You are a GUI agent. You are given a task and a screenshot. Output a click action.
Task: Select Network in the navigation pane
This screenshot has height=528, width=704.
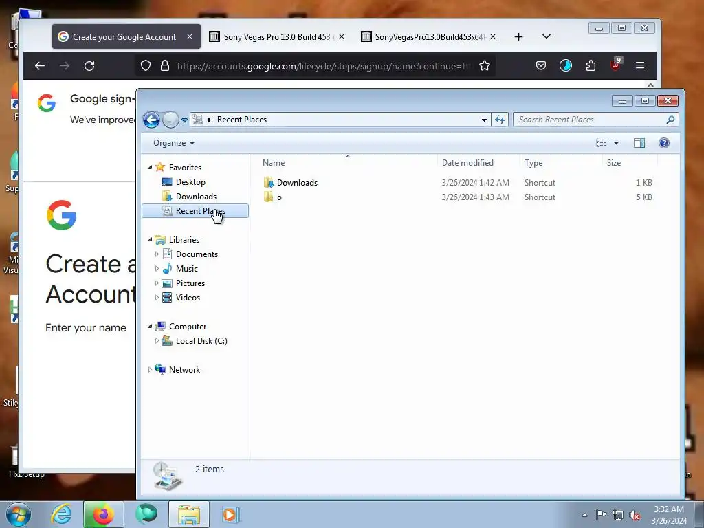click(184, 369)
